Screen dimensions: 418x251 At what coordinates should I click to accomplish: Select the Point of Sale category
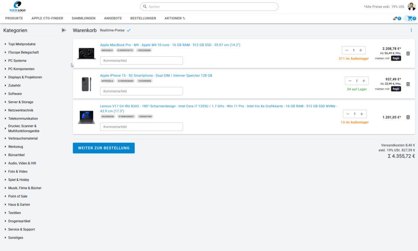[18, 196]
